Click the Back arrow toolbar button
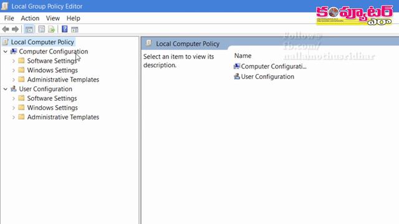 (x=6, y=29)
